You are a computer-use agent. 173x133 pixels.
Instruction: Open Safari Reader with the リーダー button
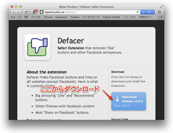pos(147,12)
